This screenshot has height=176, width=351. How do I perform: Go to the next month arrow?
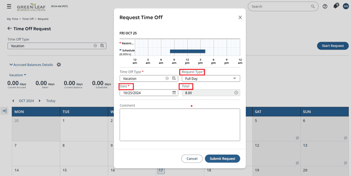coord(40,101)
